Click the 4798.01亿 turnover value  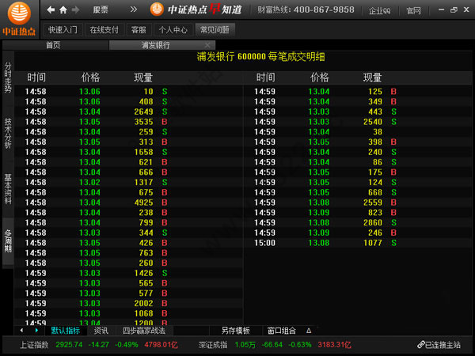[x=161, y=345]
